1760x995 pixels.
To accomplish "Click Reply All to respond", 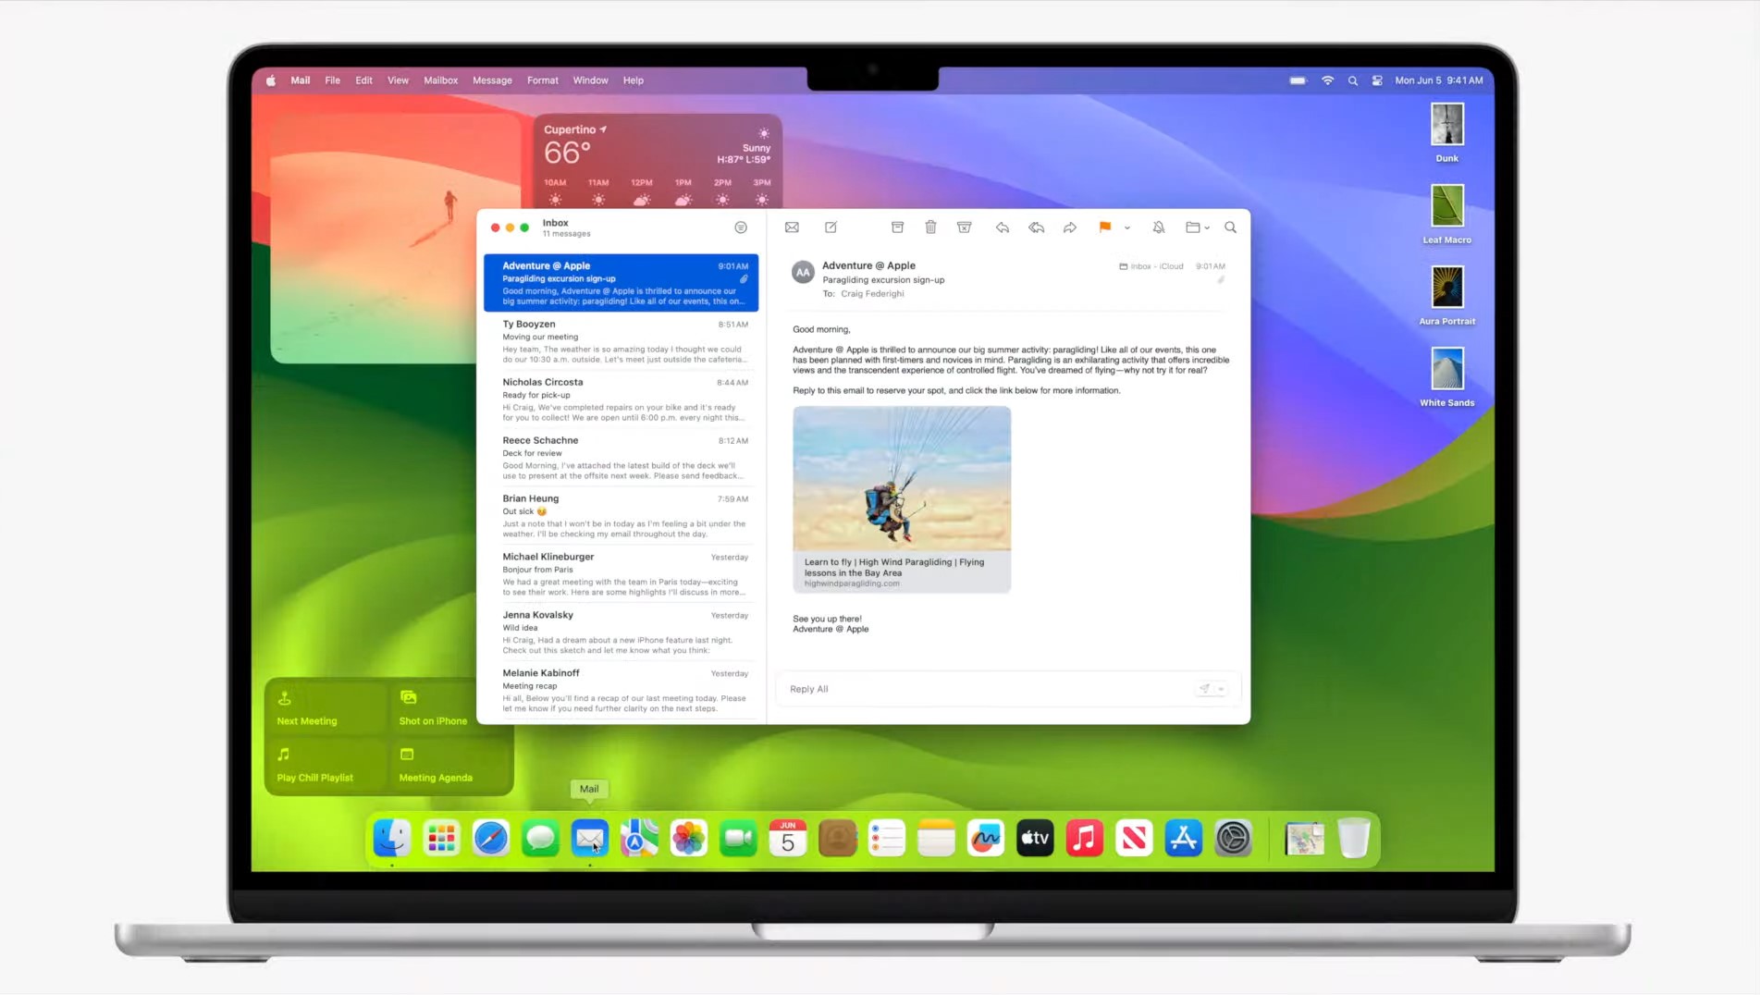I will 808,688.
